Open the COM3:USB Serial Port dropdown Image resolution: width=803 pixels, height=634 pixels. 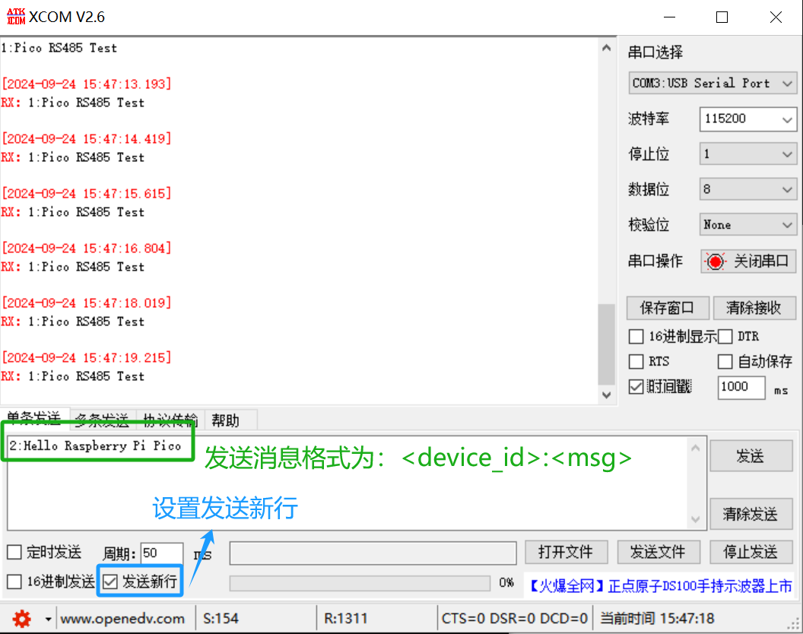tap(713, 83)
